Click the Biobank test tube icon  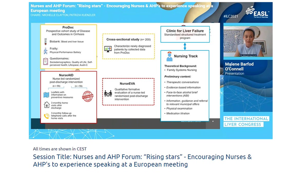pyautogui.click(x=46, y=42)
